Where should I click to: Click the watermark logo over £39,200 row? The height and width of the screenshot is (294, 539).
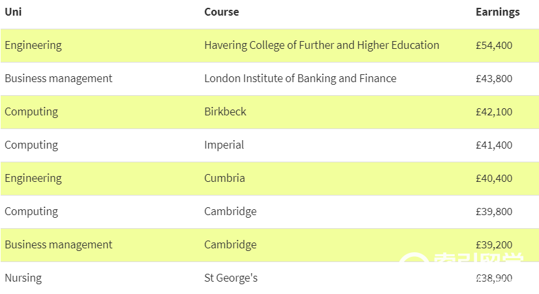coord(461,258)
